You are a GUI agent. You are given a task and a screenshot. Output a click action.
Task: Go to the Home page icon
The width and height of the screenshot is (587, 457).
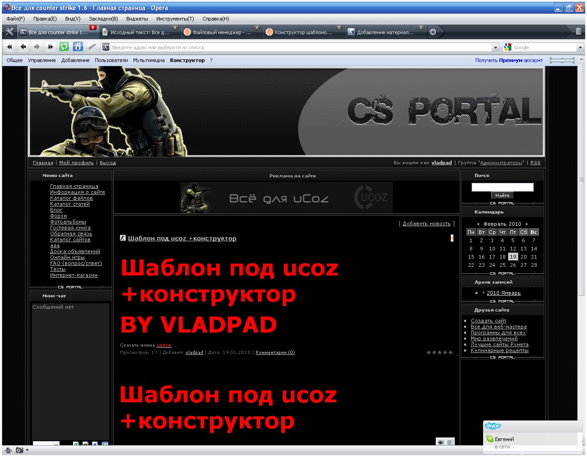click(x=78, y=47)
